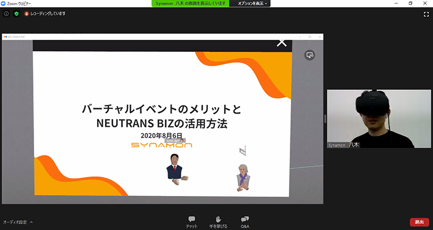This screenshot has height=230, width=433.
Task: Click the green encryption shield icon
Action: [x=17, y=13]
